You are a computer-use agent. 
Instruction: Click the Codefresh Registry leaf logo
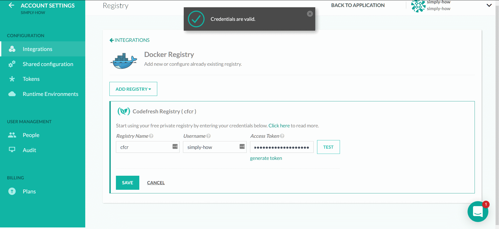pyautogui.click(x=124, y=111)
